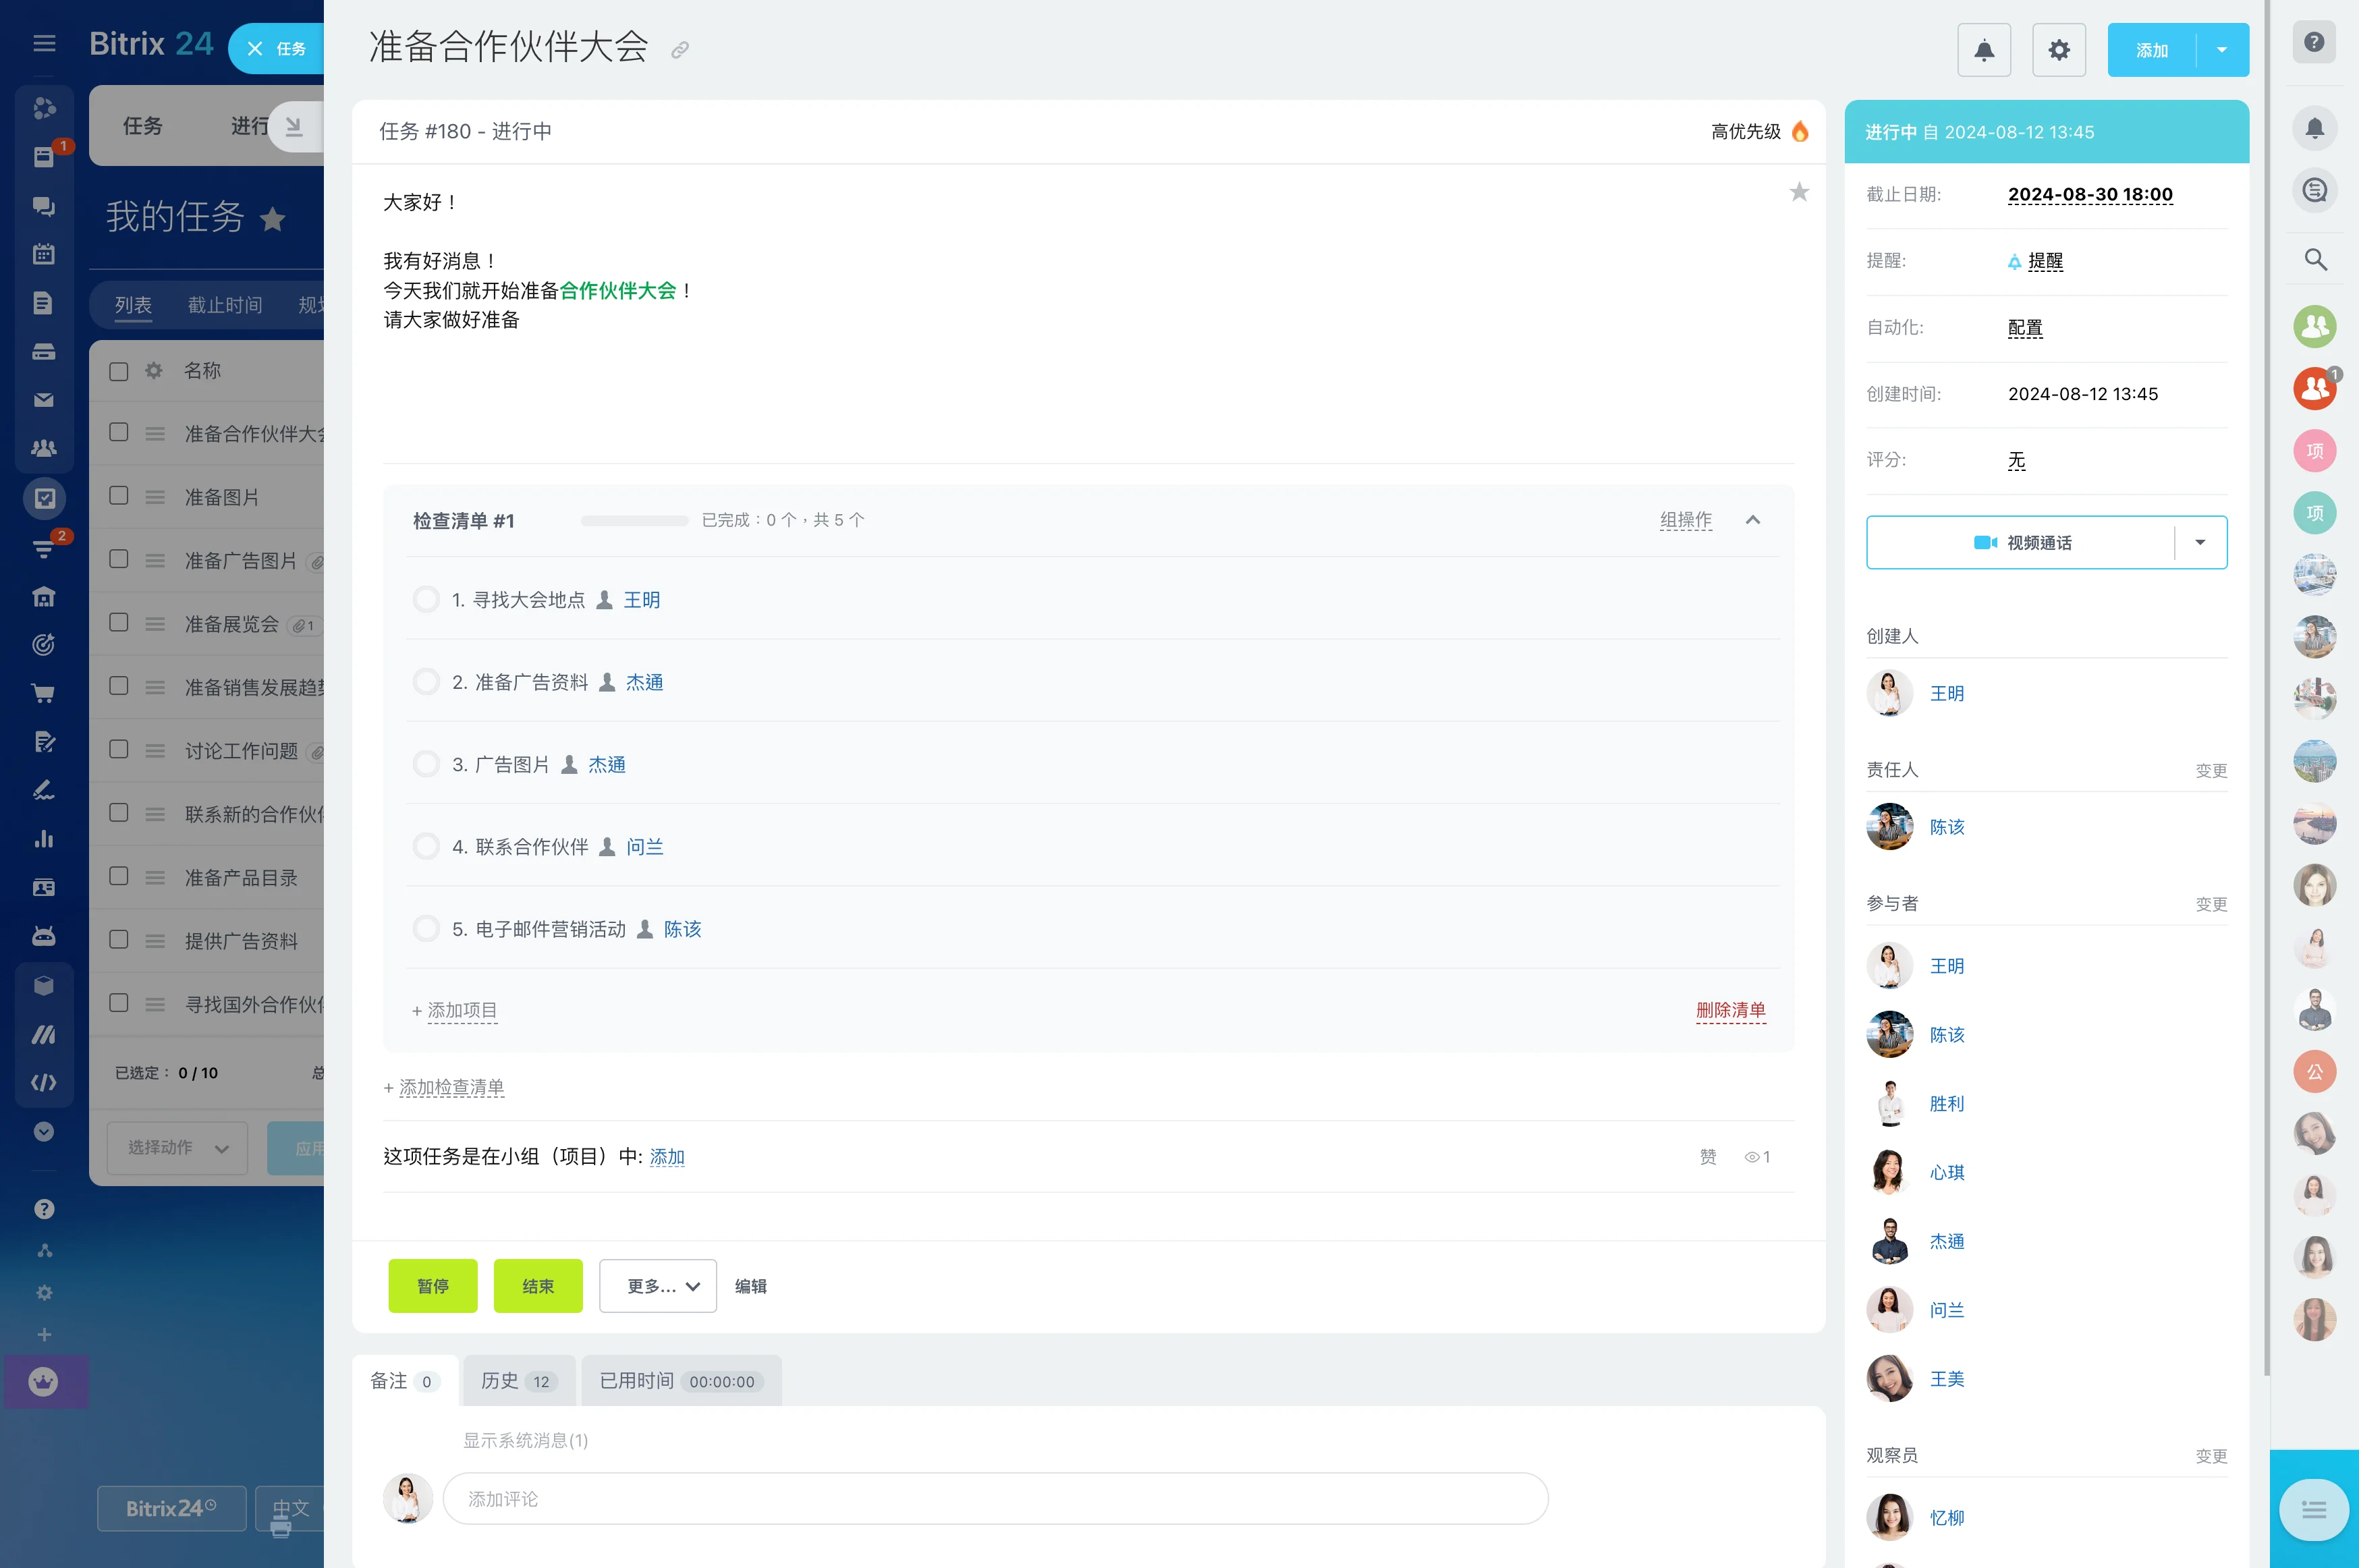The height and width of the screenshot is (1568, 2359).
Task: Select all tasks header checkbox
Action: (x=119, y=371)
